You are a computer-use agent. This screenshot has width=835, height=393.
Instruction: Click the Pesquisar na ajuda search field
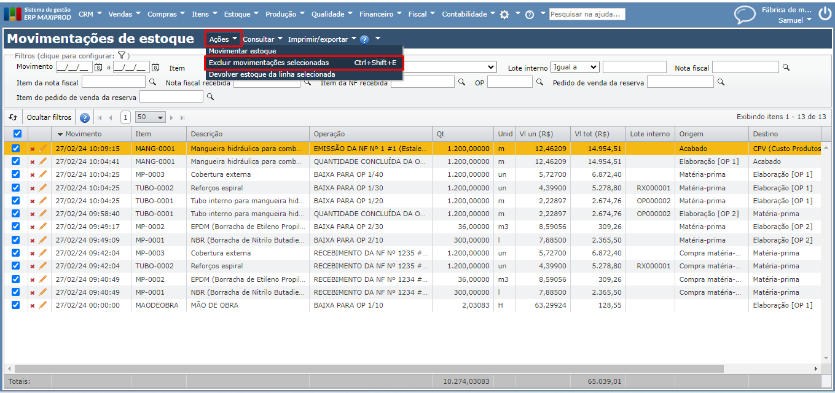(x=587, y=14)
